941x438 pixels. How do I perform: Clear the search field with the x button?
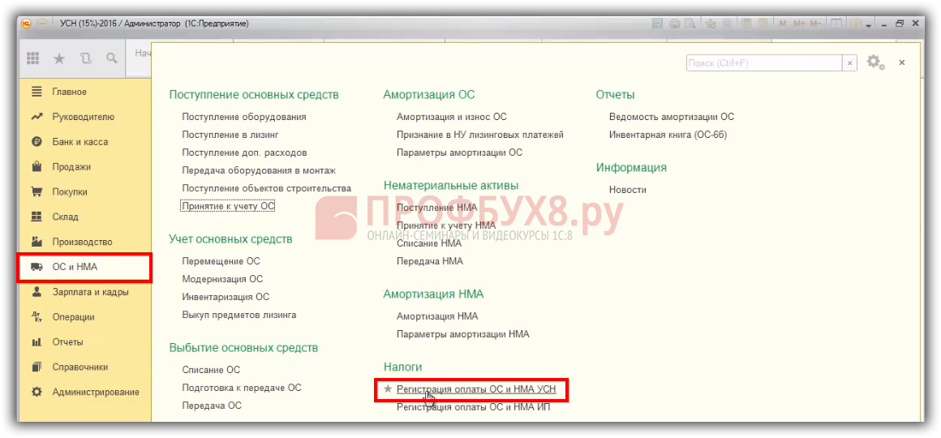pyautogui.click(x=849, y=63)
